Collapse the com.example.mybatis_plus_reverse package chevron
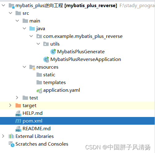 31,36
